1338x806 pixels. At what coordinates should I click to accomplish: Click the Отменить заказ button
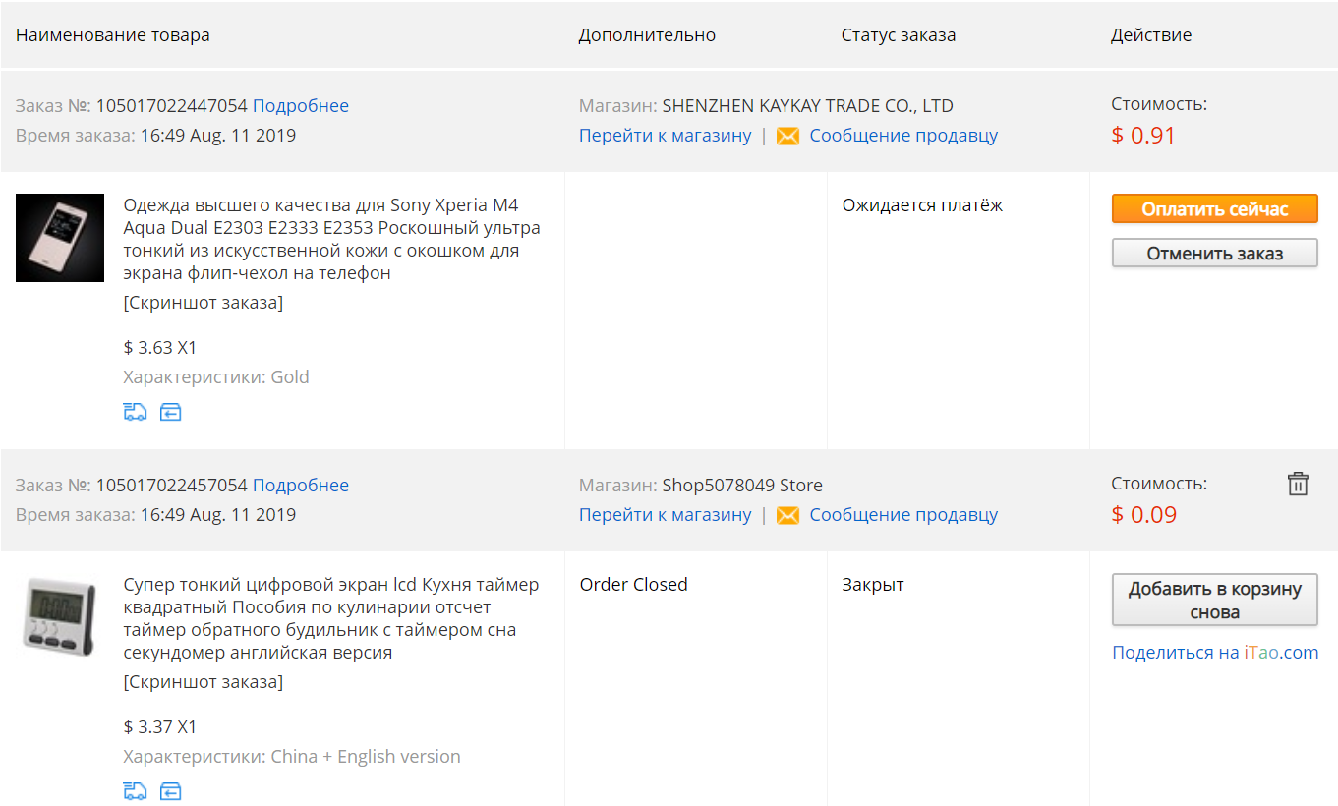pyautogui.click(x=1214, y=253)
